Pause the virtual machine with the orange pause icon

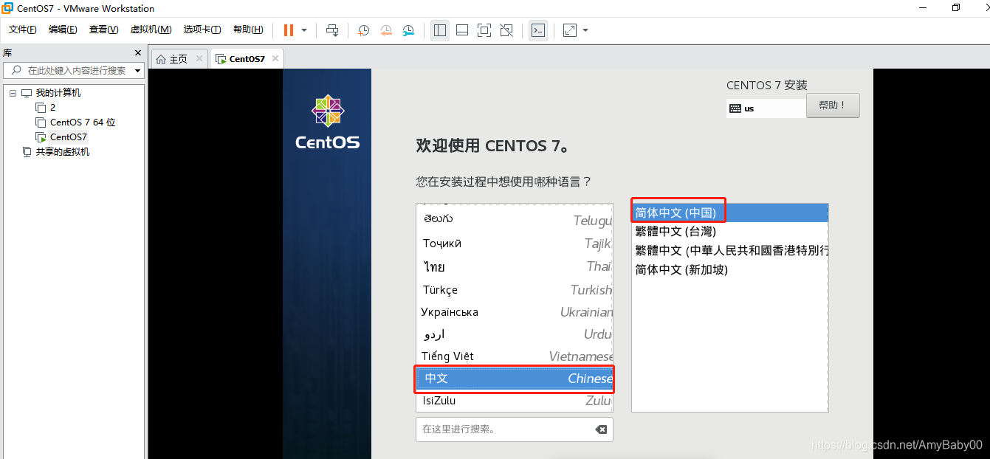pyautogui.click(x=288, y=30)
